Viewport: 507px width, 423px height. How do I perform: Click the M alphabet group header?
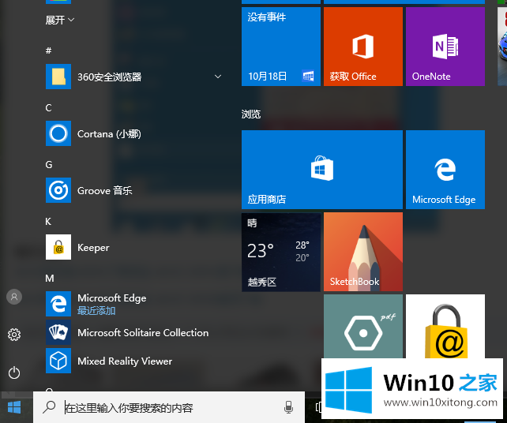pos(50,279)
